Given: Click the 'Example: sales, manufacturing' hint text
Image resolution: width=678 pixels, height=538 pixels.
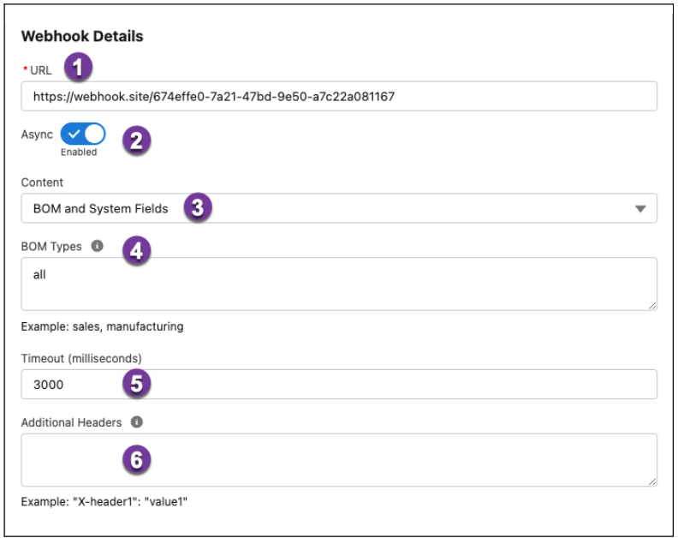Looking at the screenshot, I should tap(102, 326).
